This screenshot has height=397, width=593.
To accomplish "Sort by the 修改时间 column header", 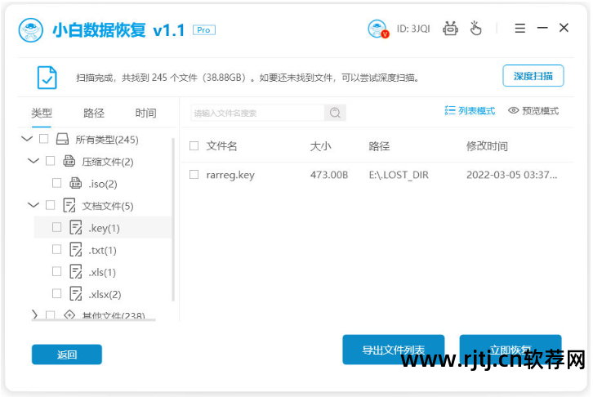I will pos(487,146).
